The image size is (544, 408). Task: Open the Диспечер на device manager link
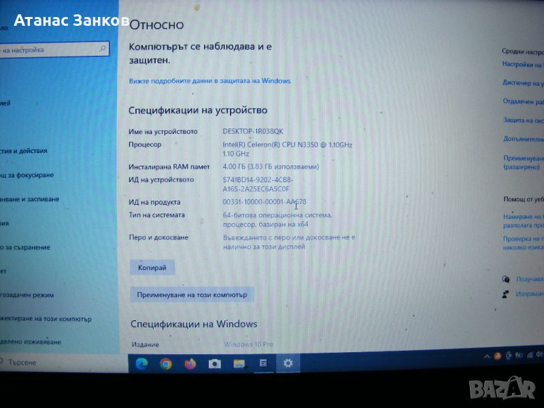[523, 83]
